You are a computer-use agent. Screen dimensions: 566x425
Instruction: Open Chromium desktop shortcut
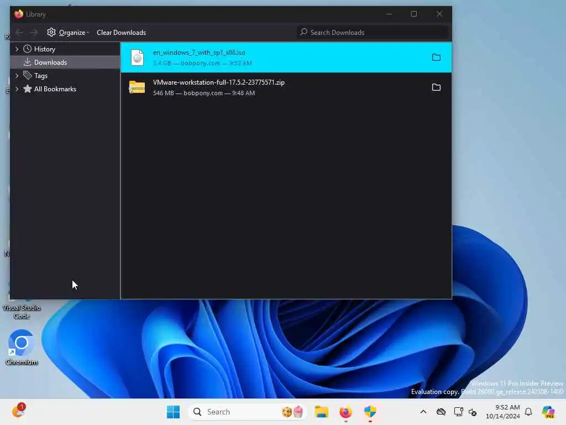(22, 348)
